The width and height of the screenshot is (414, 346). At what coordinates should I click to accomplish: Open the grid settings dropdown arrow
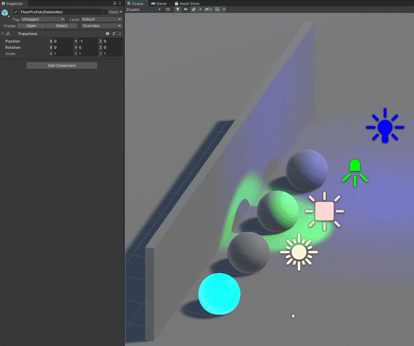coord(224,9)
